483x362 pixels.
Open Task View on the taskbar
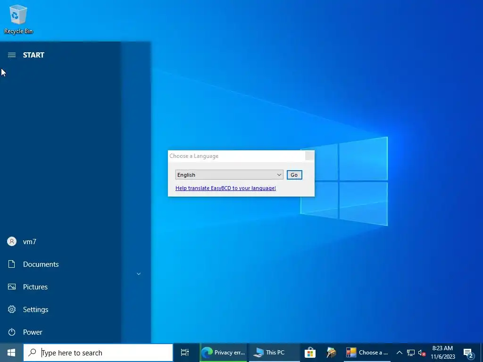click(x=185, y=353)
